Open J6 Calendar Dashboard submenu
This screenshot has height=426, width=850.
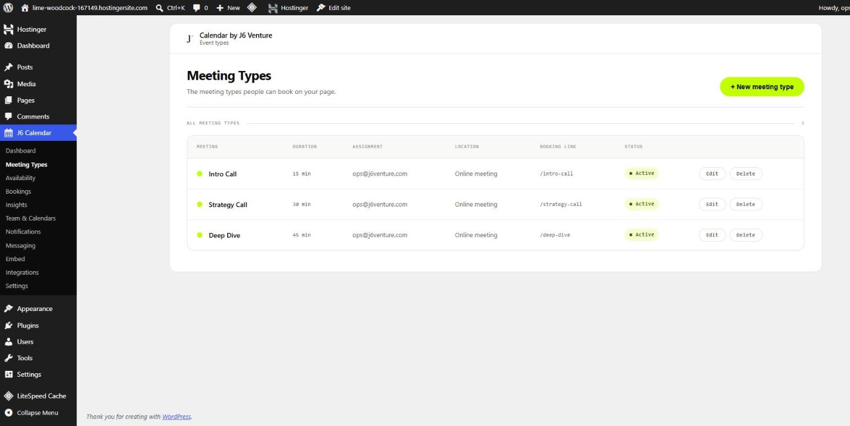(x=21, y=151)
